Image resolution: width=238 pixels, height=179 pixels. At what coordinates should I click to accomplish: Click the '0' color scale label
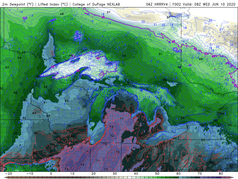coord(51,174)
